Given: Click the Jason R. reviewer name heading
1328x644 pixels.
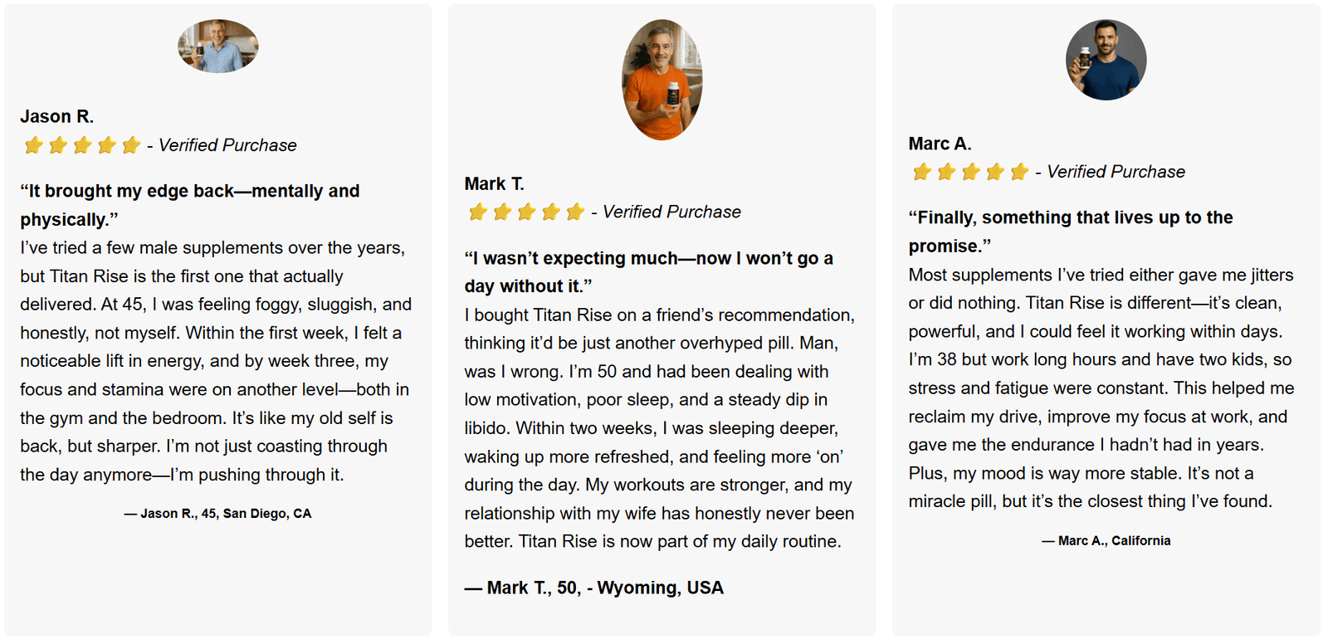Looking at the screenshot, I should click(57, 117).
